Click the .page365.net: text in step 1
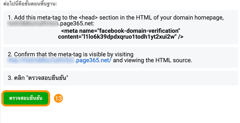The image size is (240, 123). (x=77, y=24)
